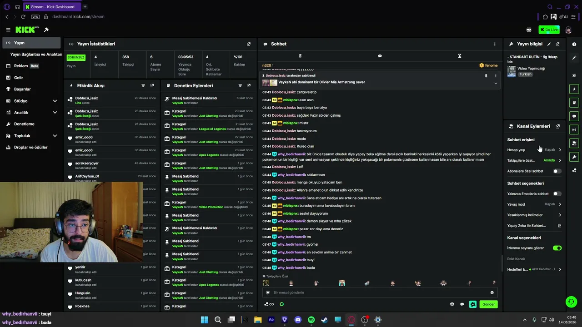Reload the Kick dashboard page
582x327 pixels.
23,17
